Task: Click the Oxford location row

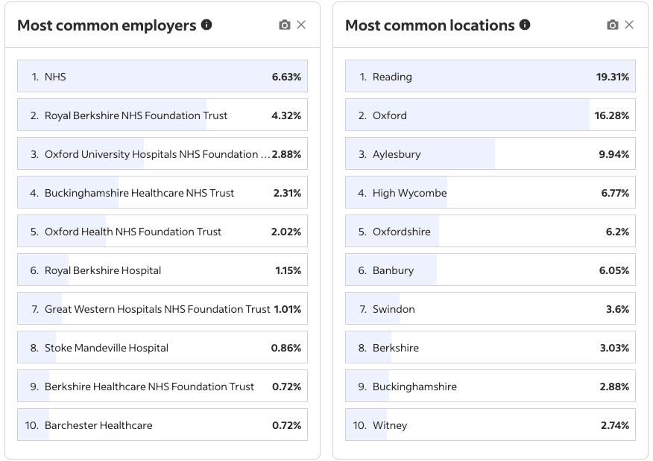Action: 490,115
